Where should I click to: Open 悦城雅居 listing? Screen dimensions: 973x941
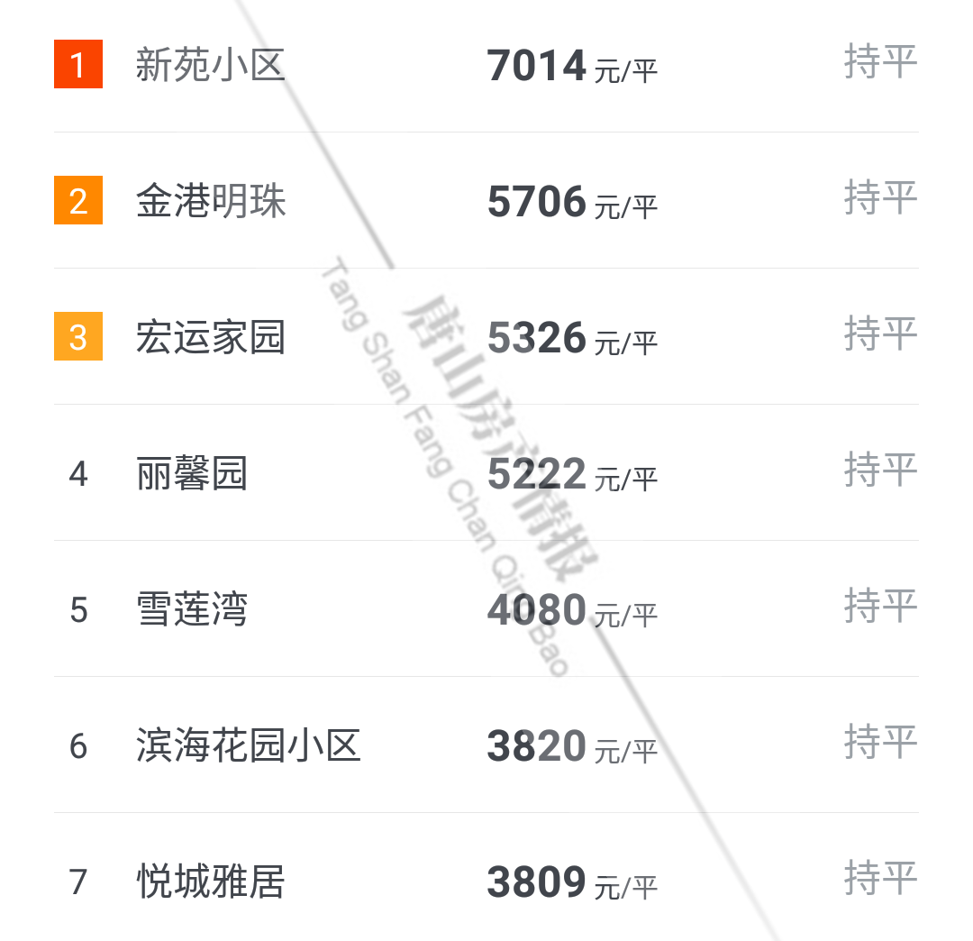pos(210,882)
